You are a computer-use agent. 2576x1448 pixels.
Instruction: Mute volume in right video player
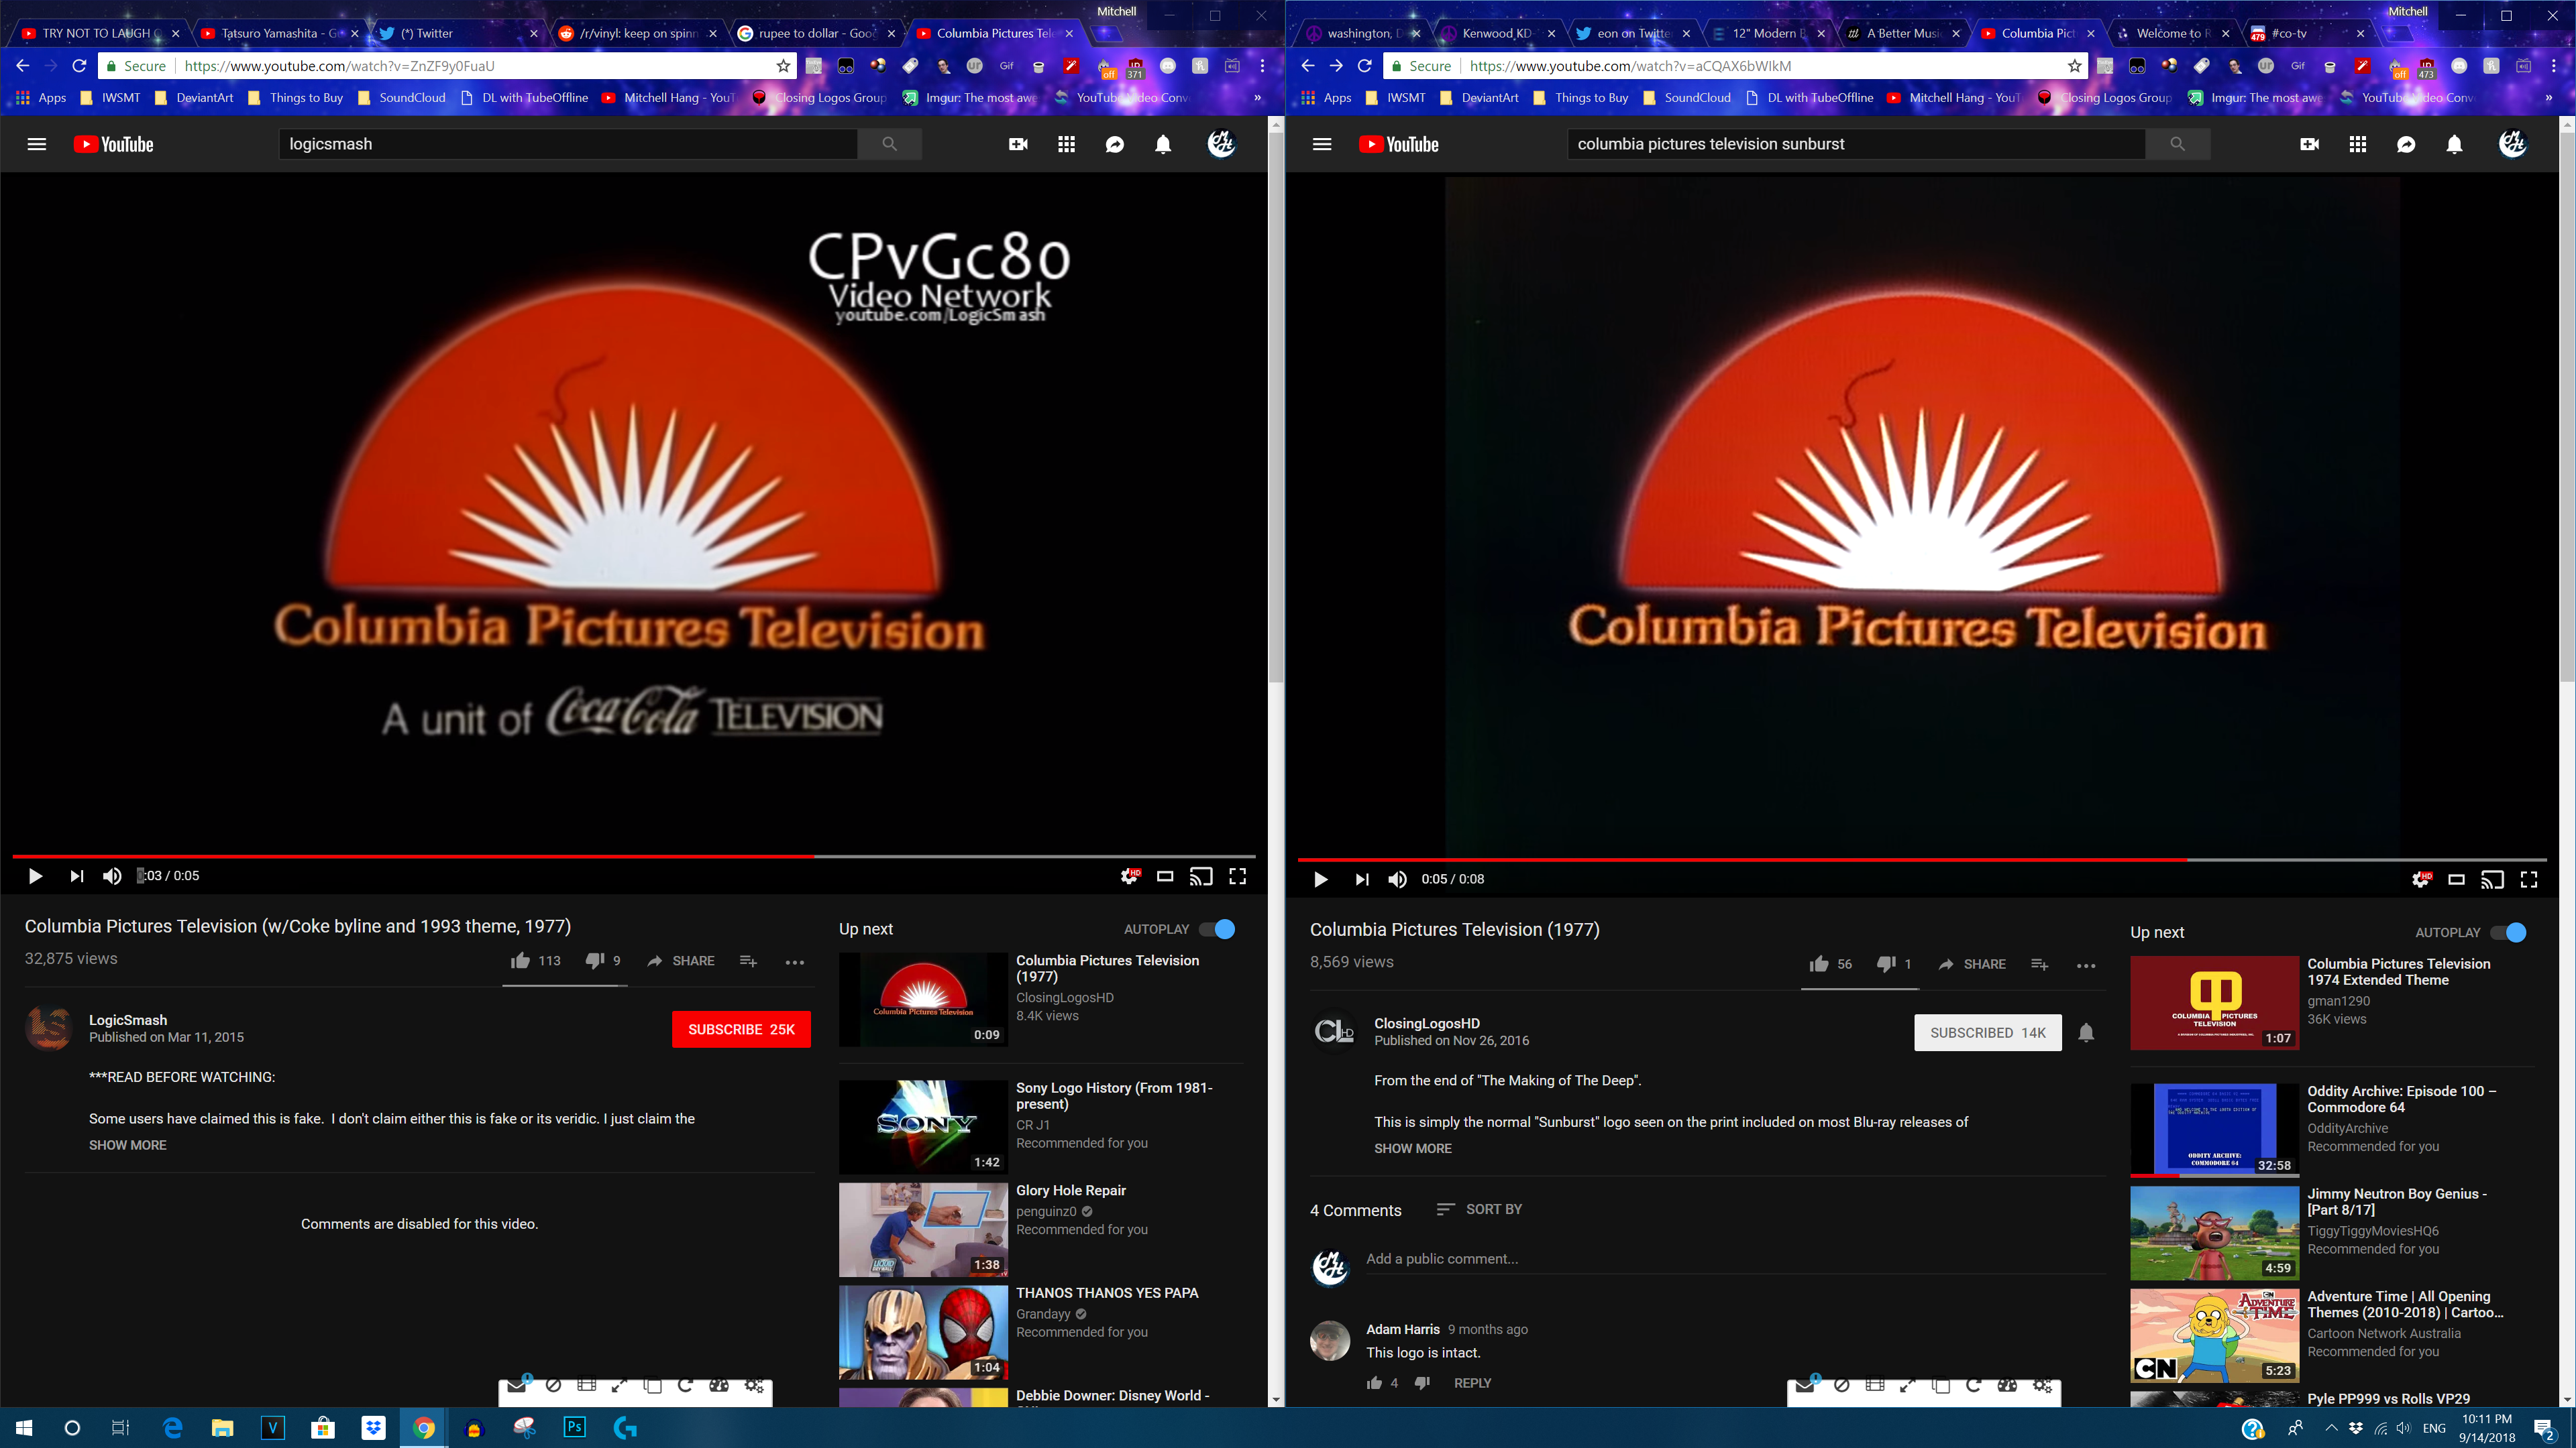(1397, 880)
